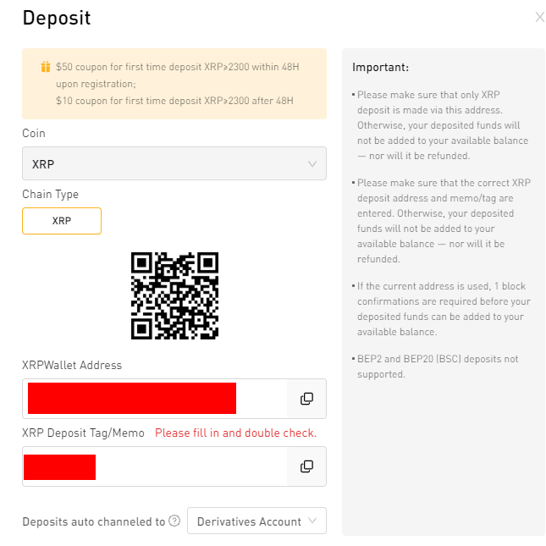Viewport: 546px width, 546px height.
Task: Click the gift icon in coupon banner
Action: coord(46,67)
